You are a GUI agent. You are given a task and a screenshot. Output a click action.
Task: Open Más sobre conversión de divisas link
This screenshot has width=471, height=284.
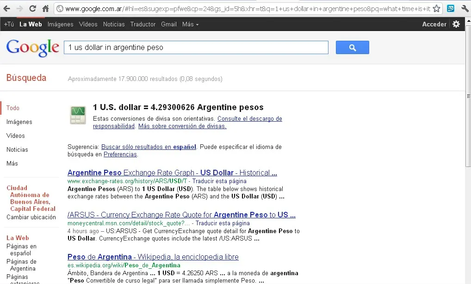coord(182,126)
